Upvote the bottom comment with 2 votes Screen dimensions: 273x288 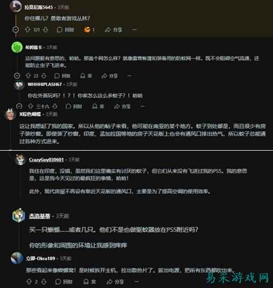tap(29, 282)
